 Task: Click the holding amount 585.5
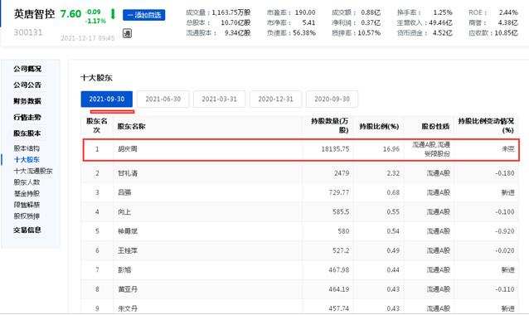(x=341, y=212)
